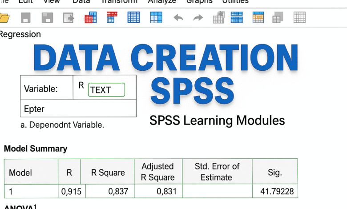Click the 'Variable:' table cell
Screen dimensions: 347x209
tap(46, 88)
